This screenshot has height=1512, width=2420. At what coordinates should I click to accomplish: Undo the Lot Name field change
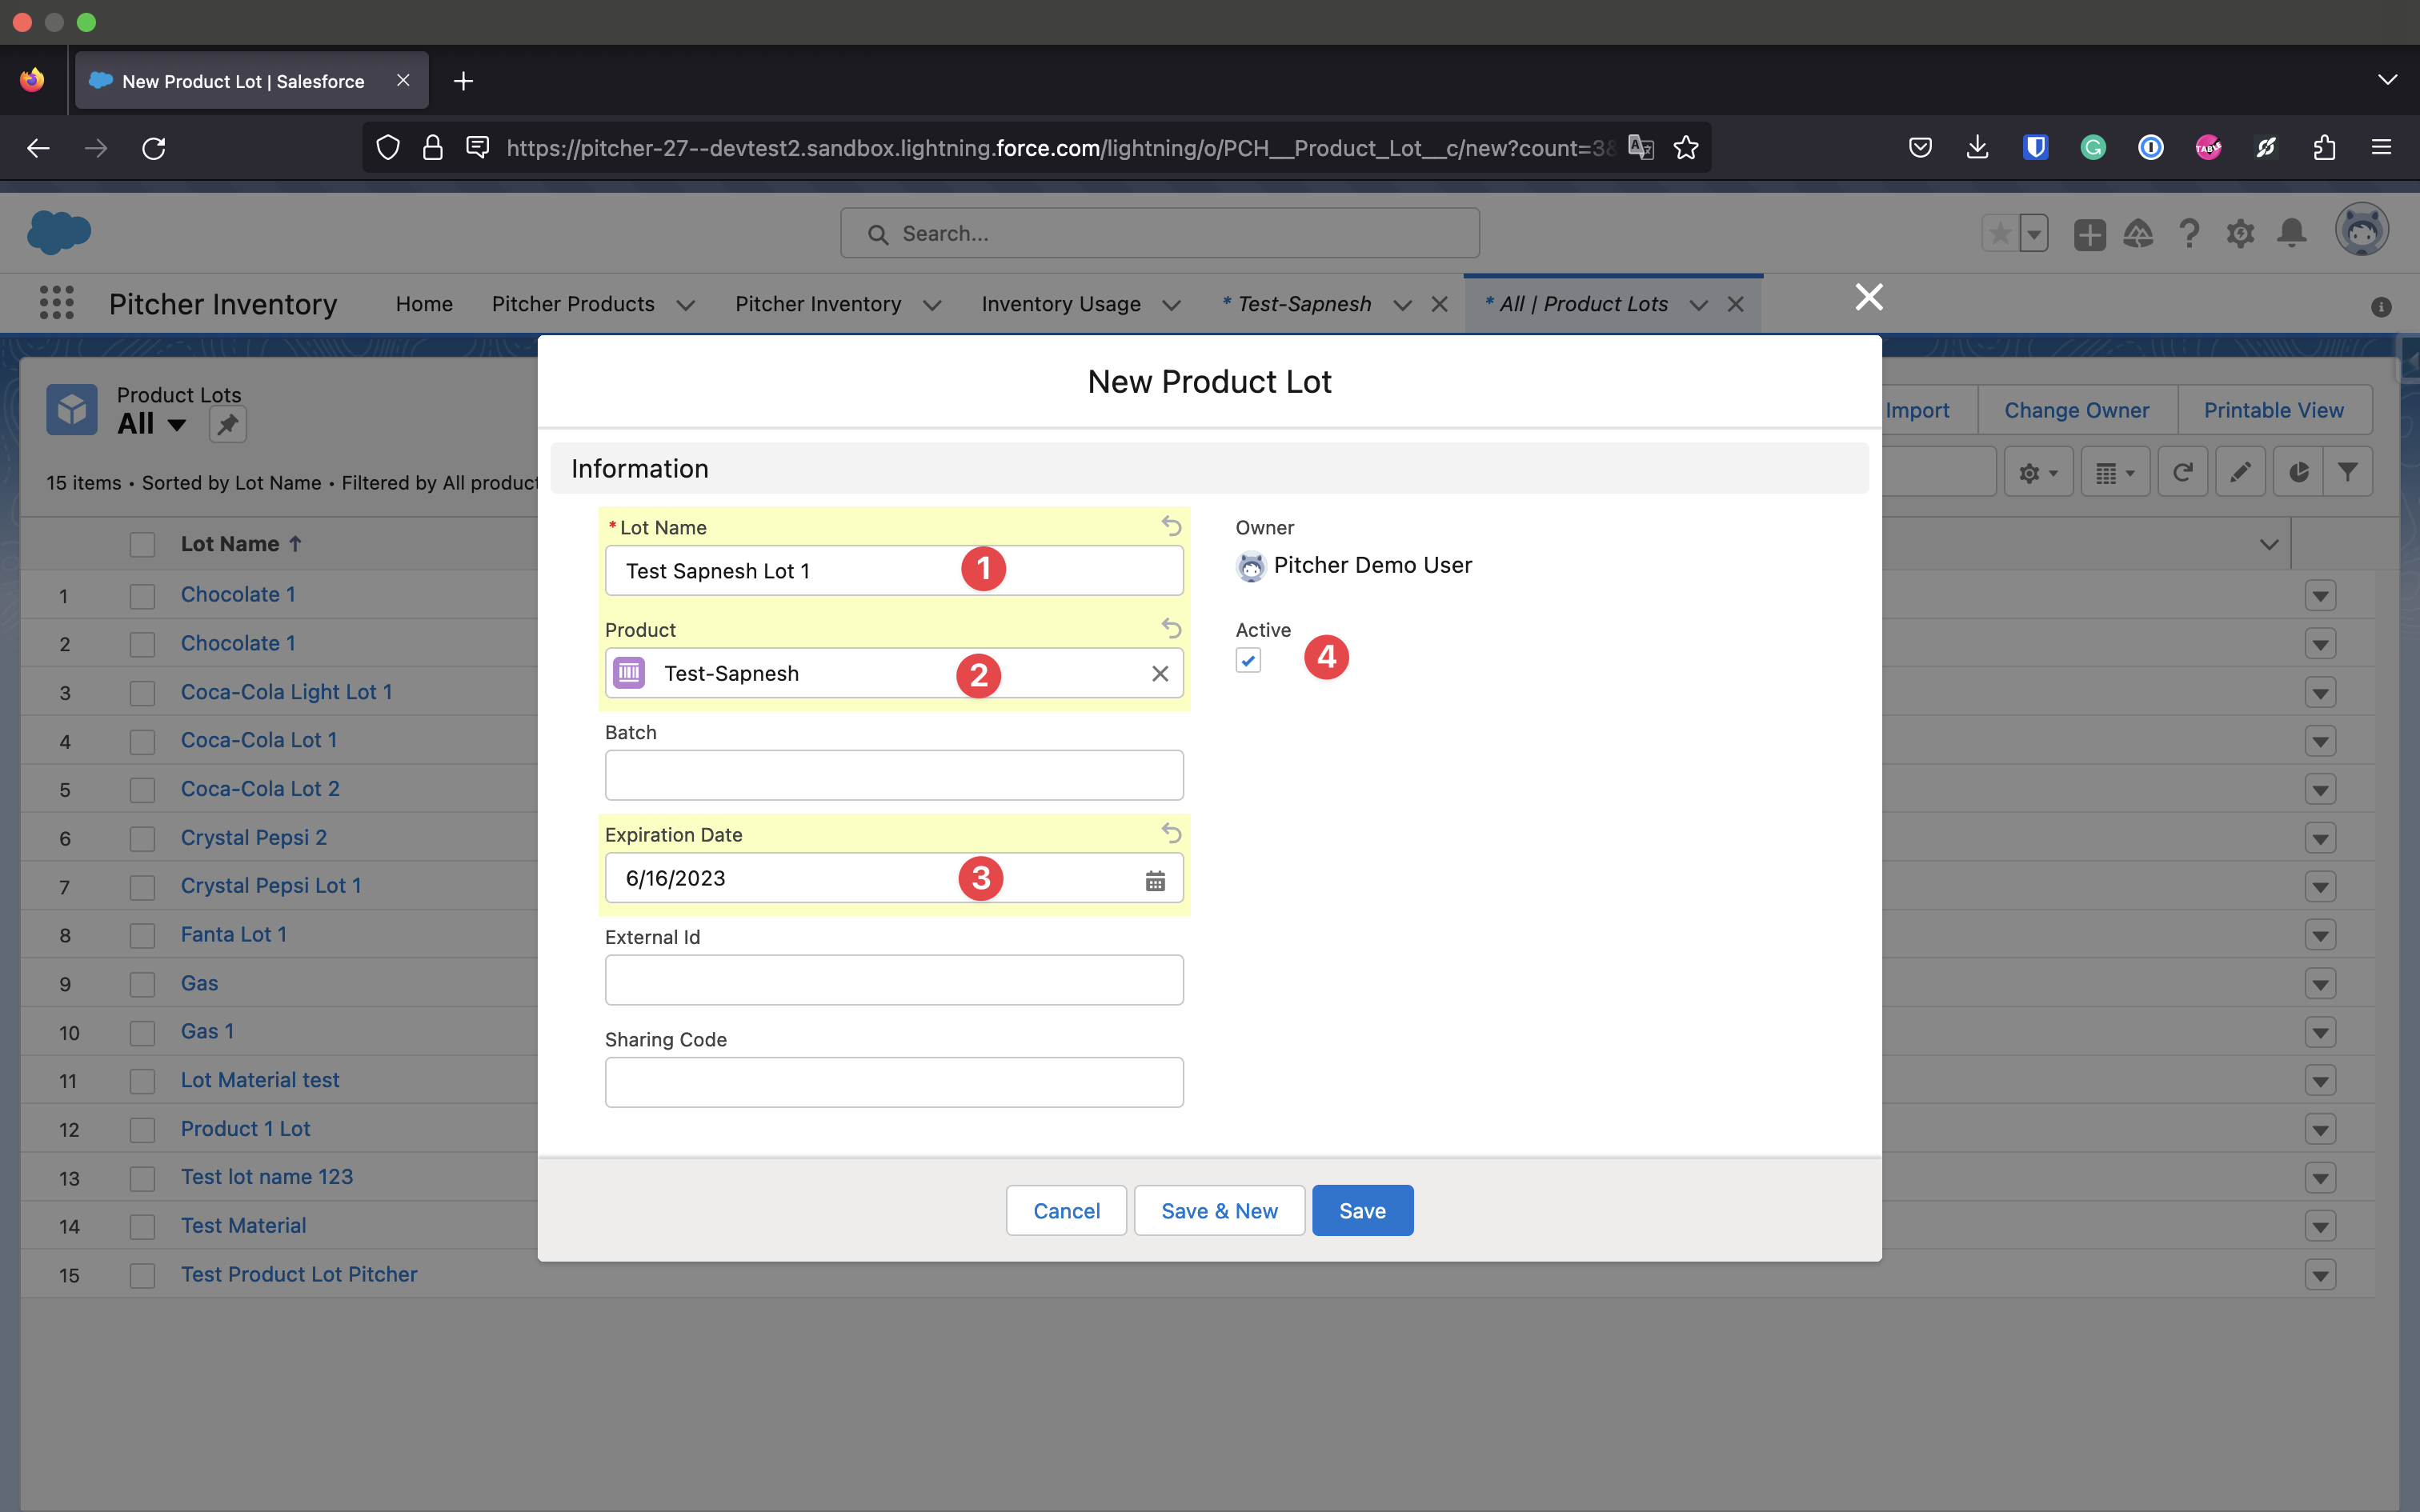coord(1171,526)
